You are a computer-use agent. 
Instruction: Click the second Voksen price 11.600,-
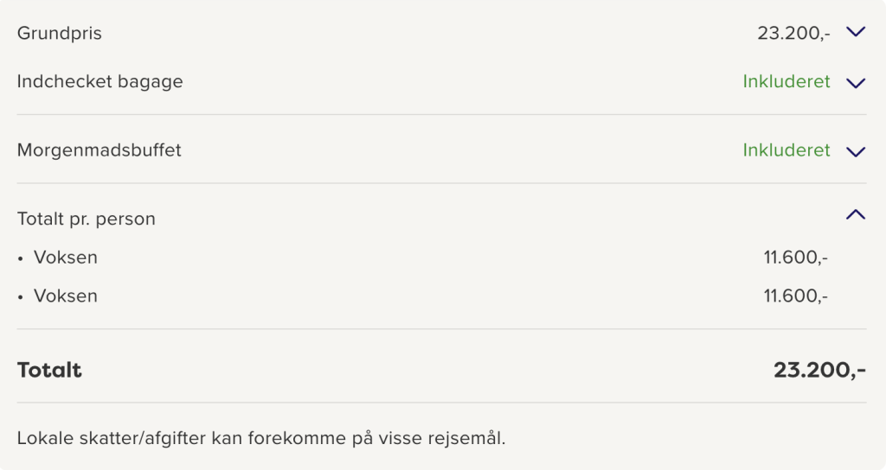tap(796, 295)
